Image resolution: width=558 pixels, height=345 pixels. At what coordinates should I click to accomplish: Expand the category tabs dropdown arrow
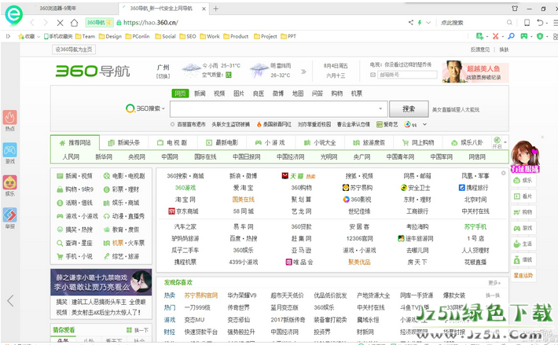[505, 142]
